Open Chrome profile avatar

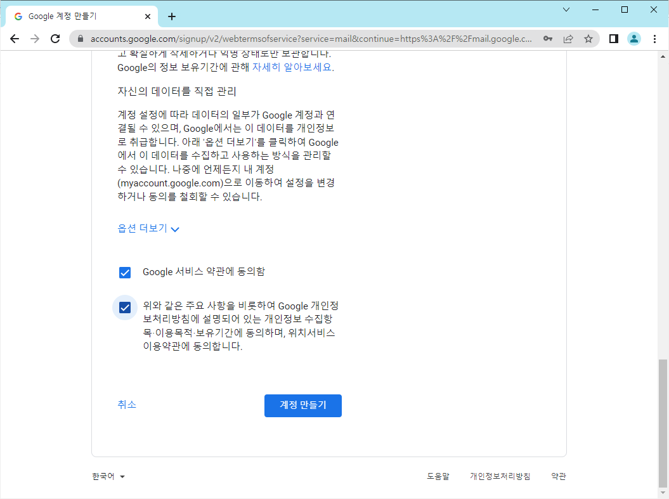tap(634, 39)
